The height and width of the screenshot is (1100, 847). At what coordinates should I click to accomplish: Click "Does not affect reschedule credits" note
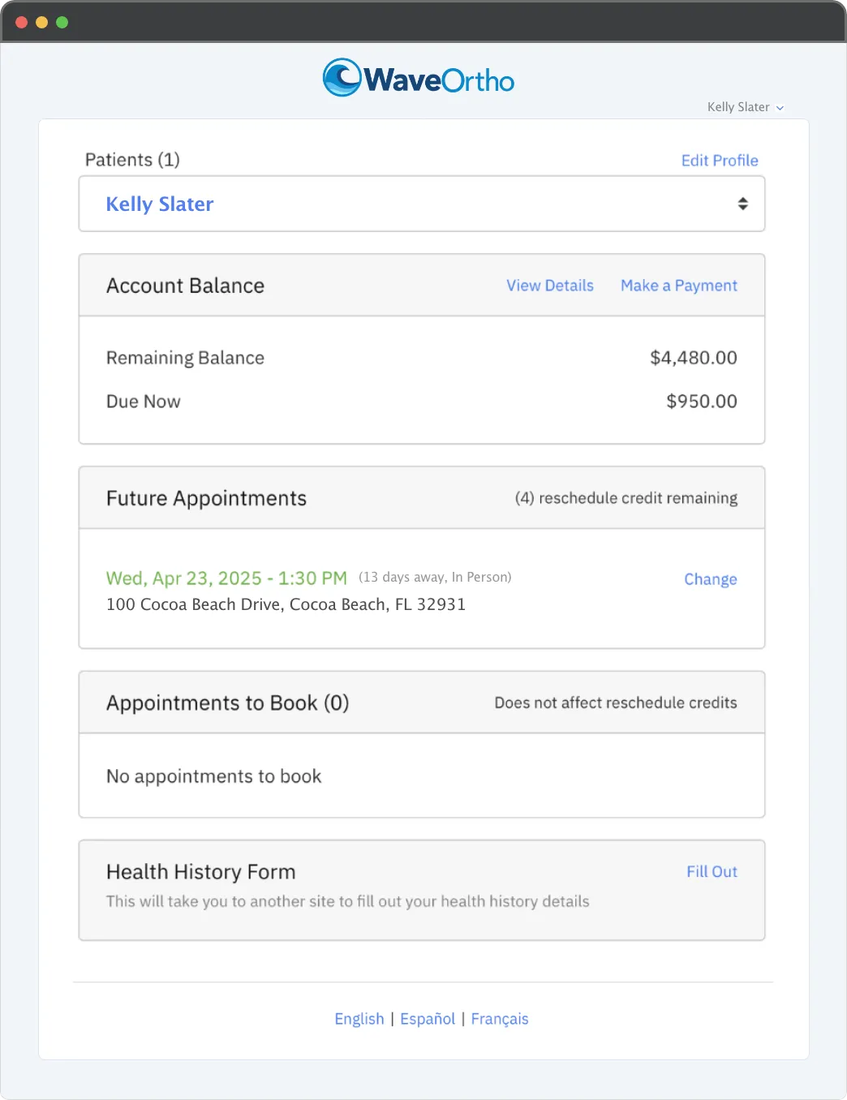pos(616,703)
